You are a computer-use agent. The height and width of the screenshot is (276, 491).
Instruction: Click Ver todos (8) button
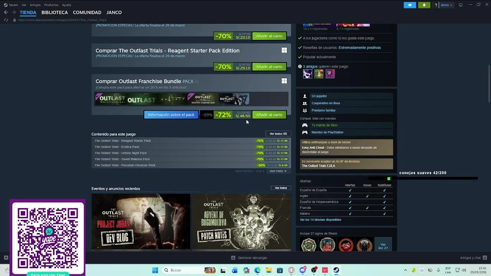point(278,134)
